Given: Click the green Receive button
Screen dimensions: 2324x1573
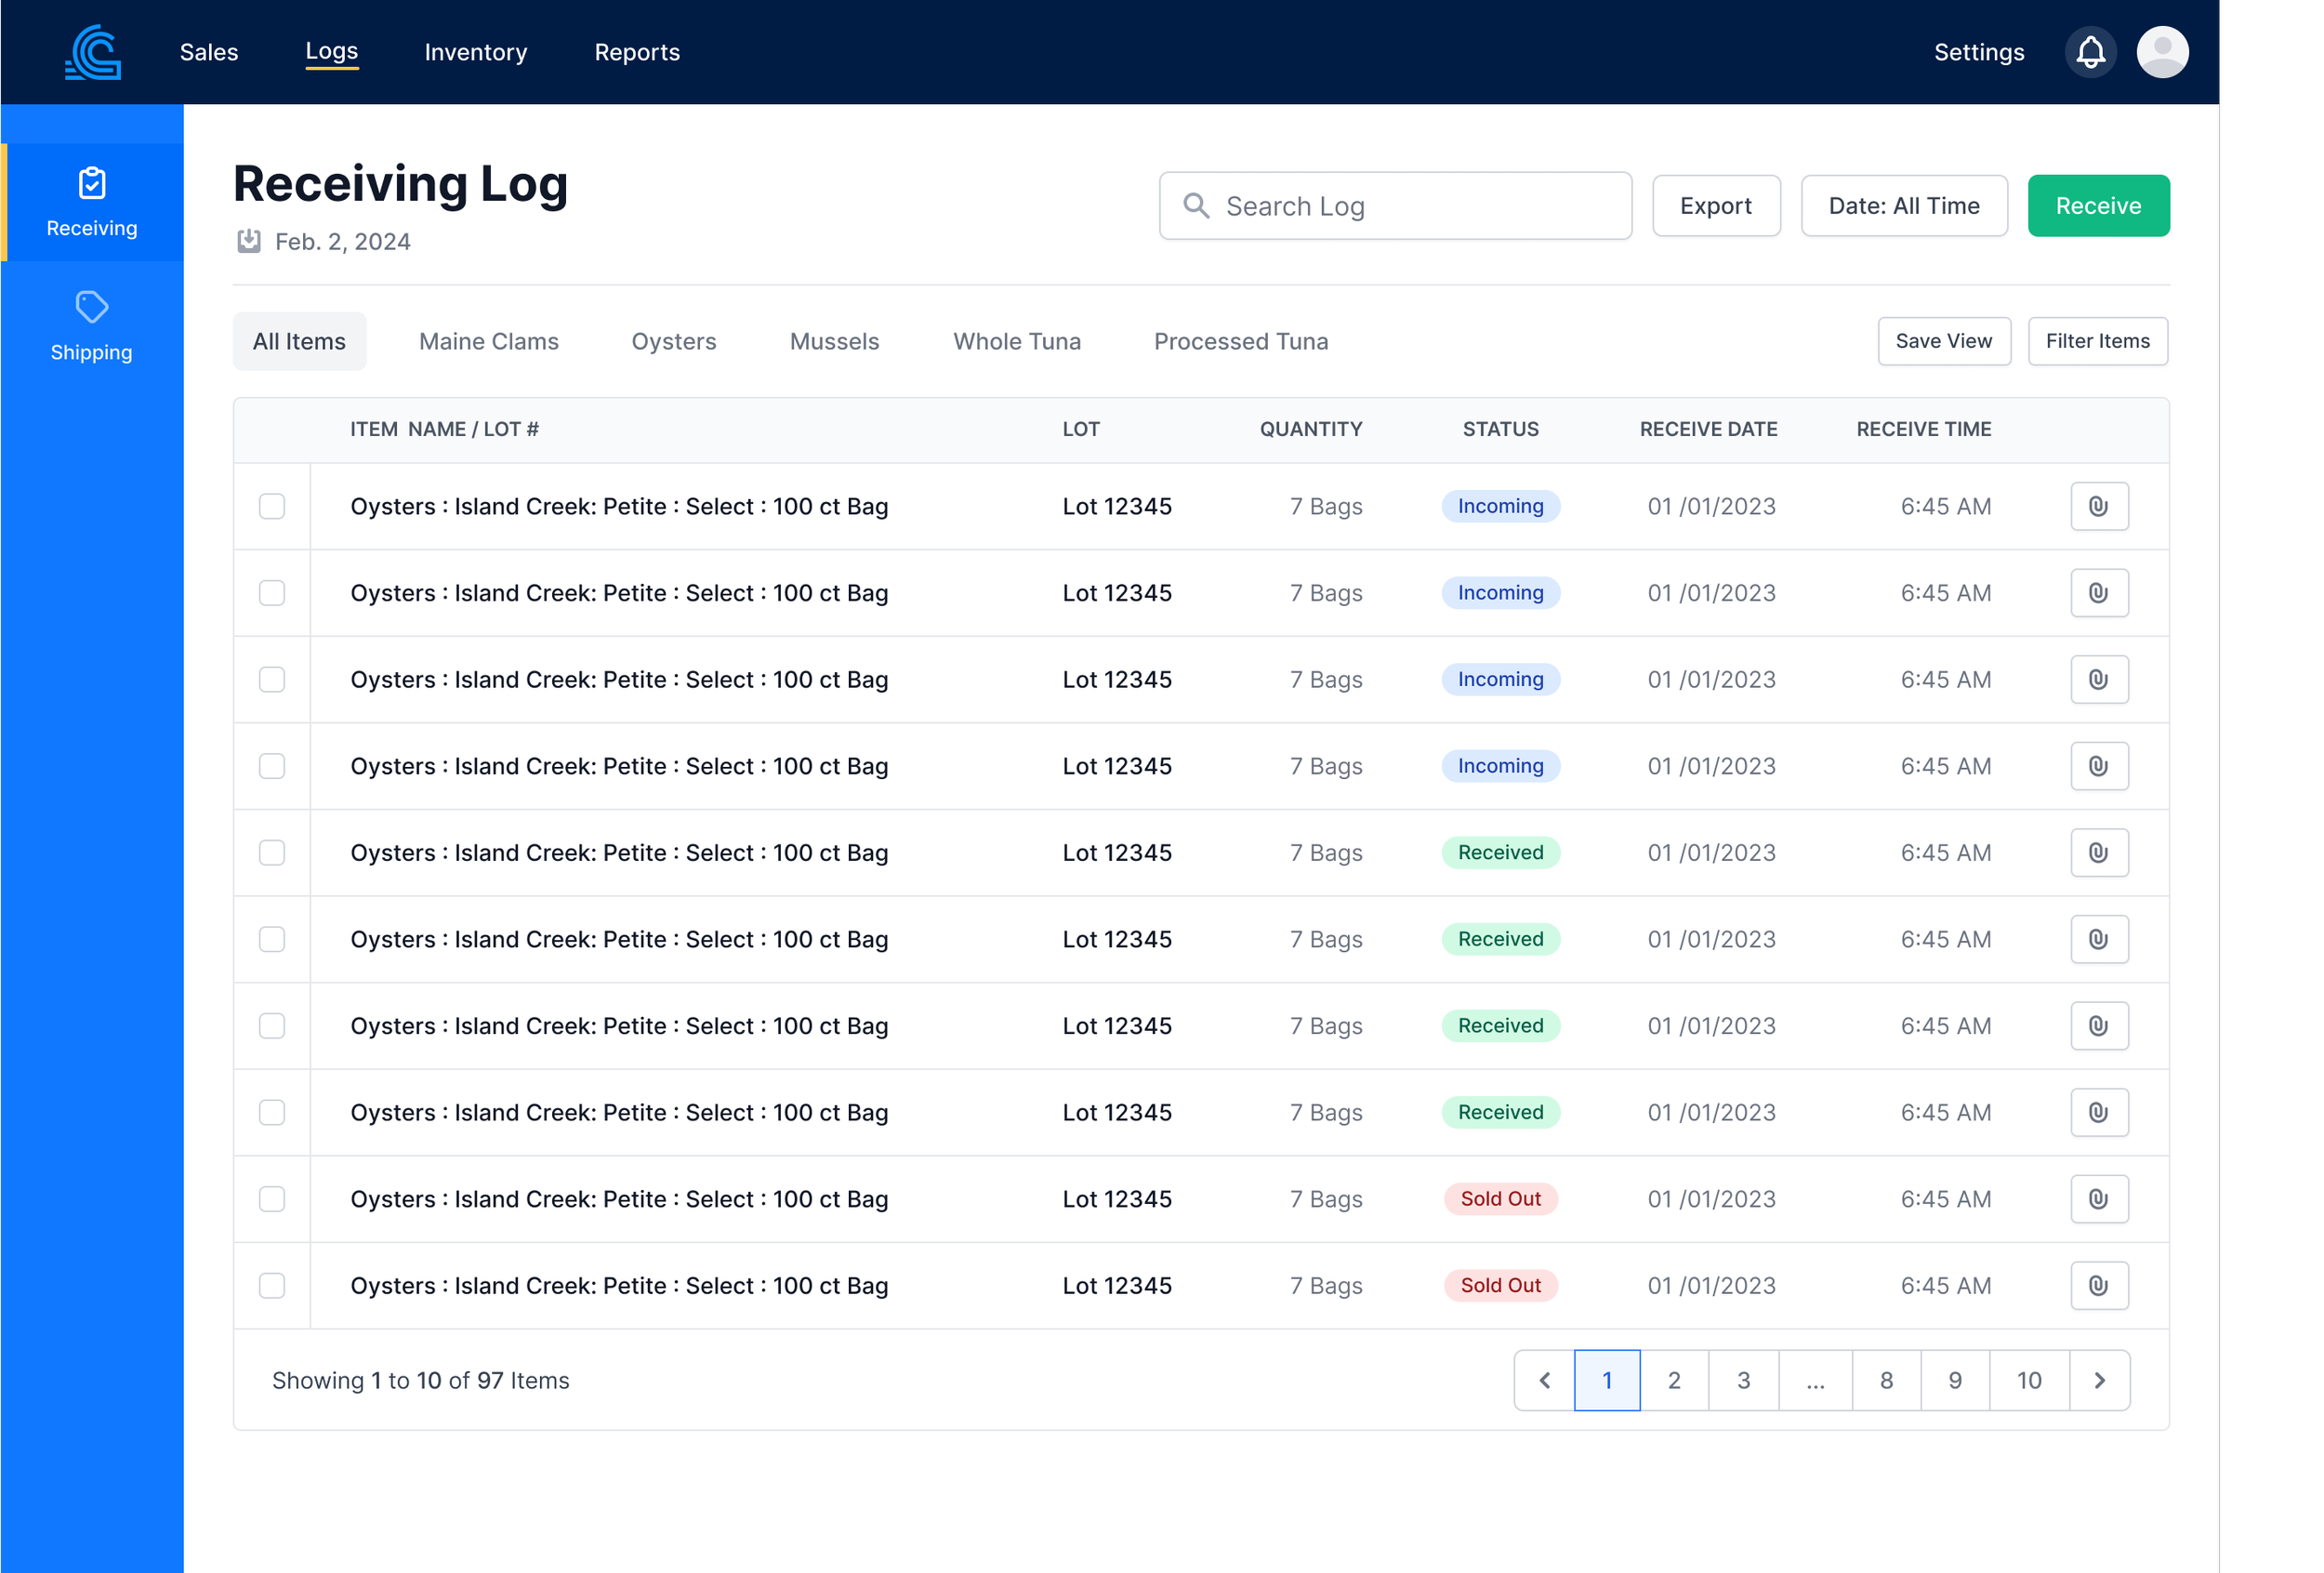Looking at the screenshot, I should click(2098, 206).
